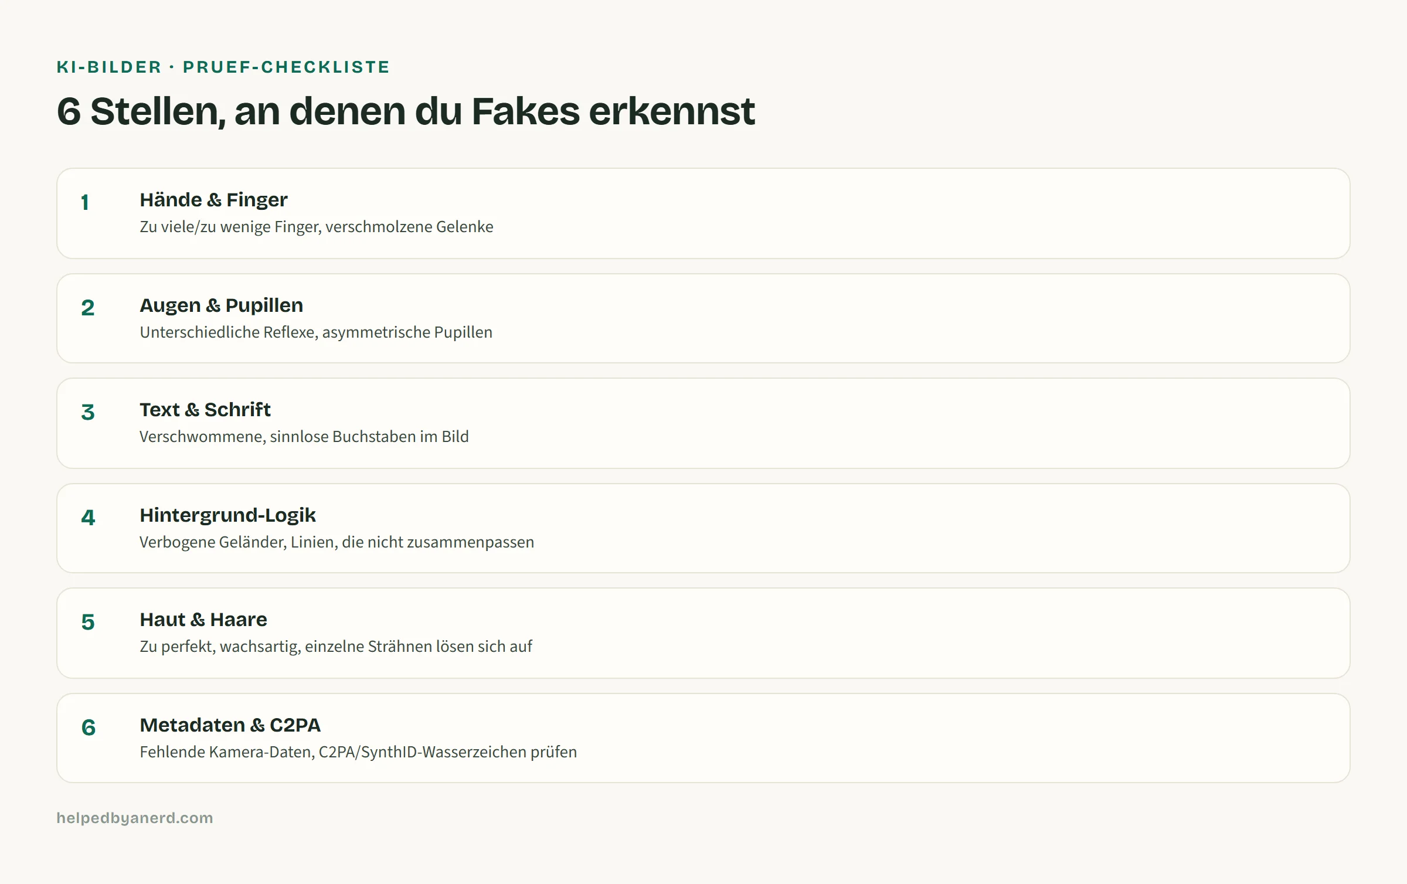Click the number 5 badge
The image size is (1407, 884).
pyautogui.click(x=88, y=622)
